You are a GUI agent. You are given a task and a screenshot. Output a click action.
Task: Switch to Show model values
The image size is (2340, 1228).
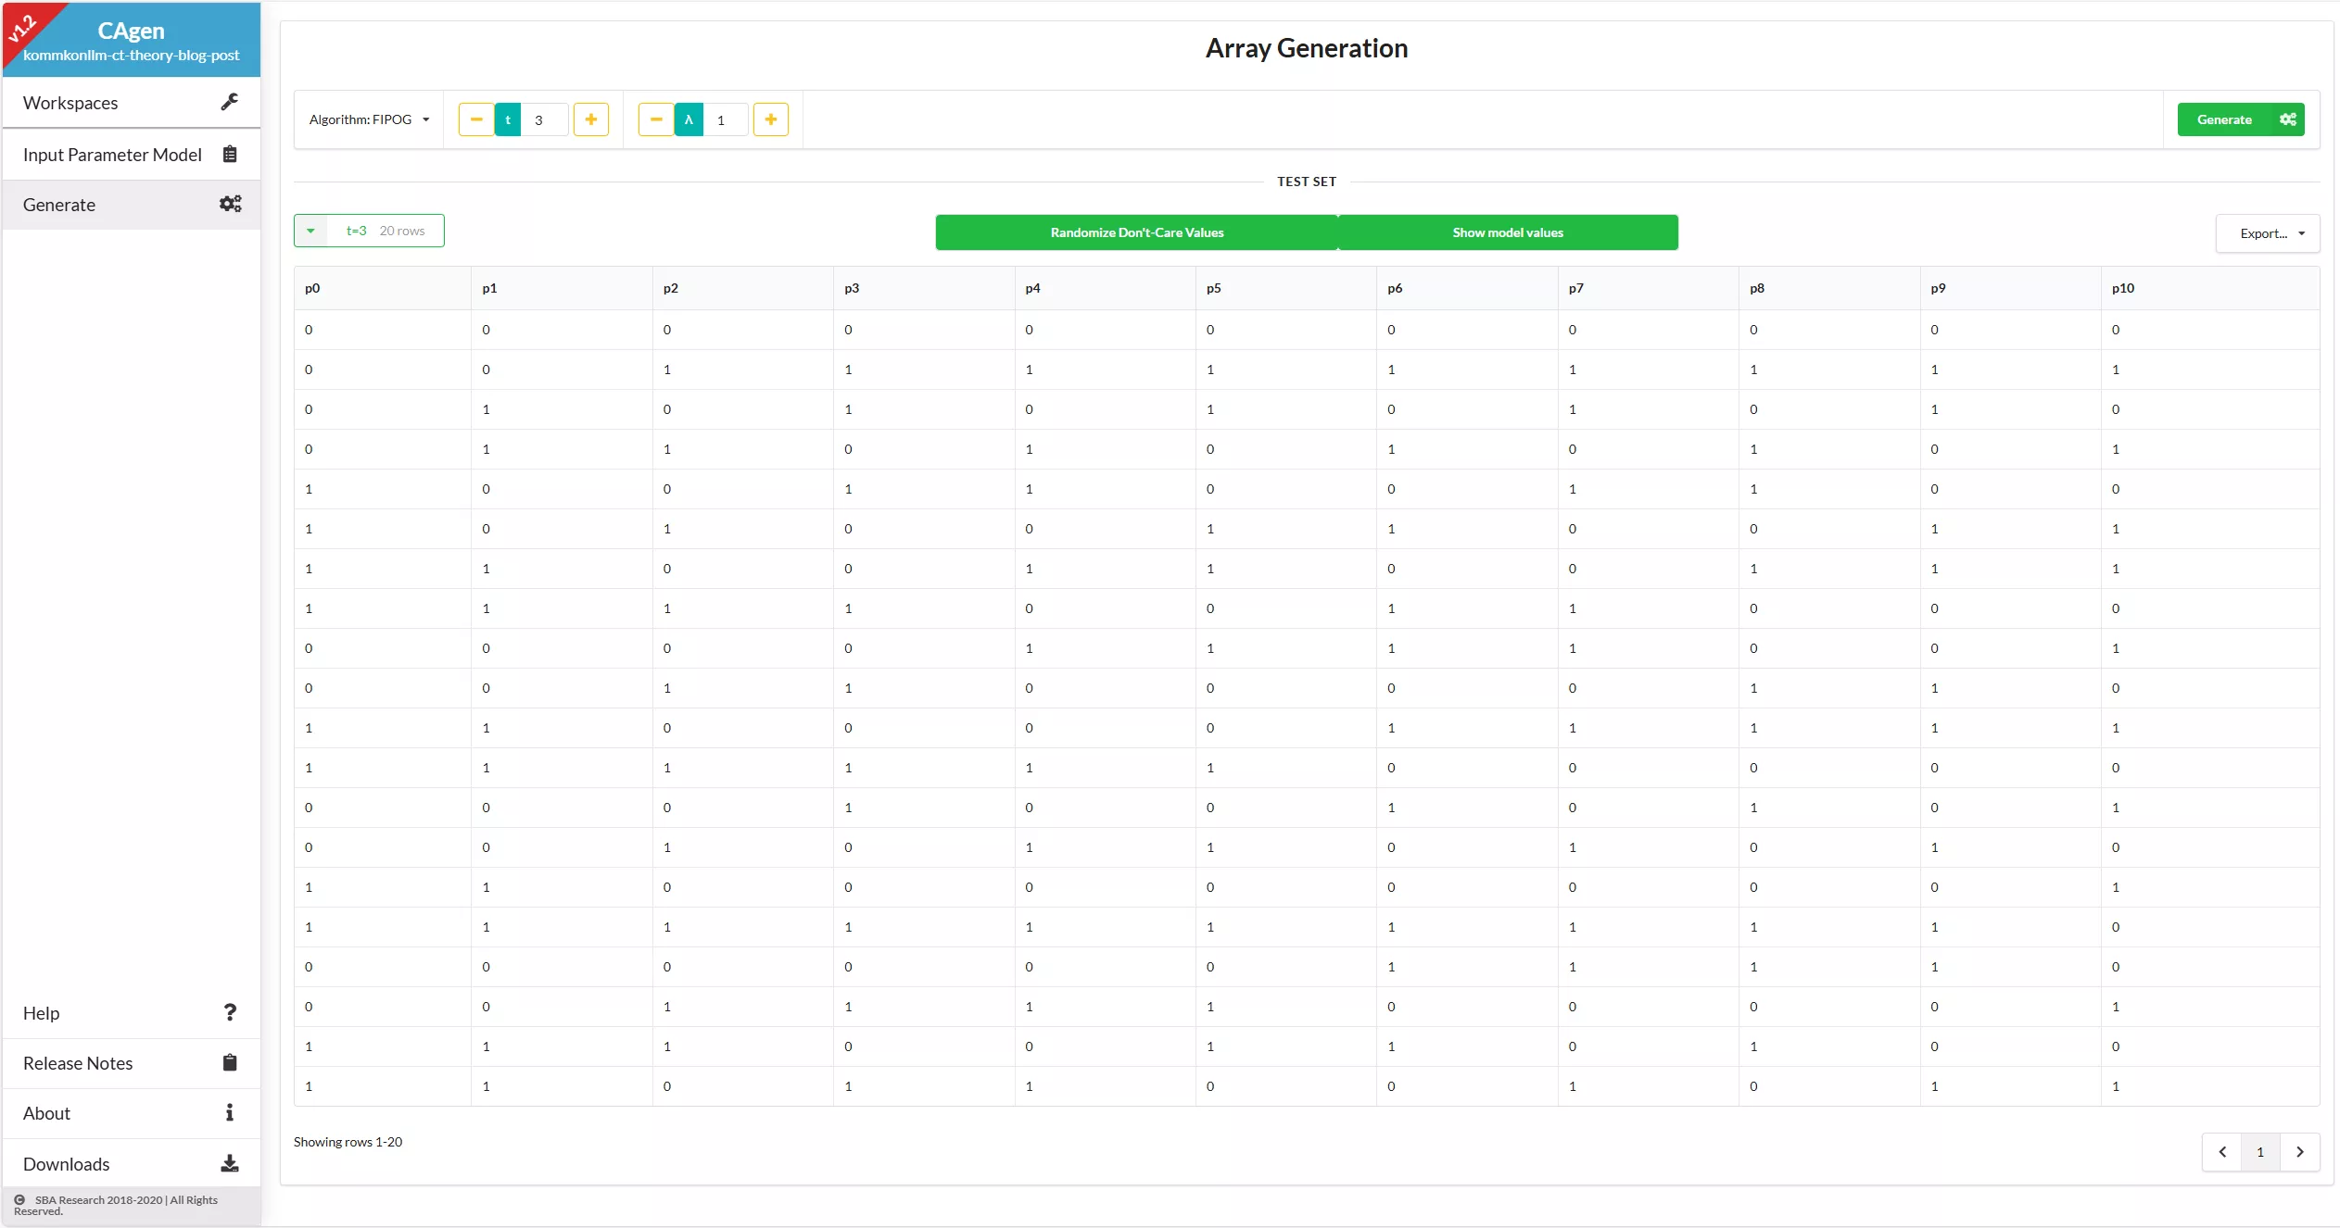point(1506,232)
